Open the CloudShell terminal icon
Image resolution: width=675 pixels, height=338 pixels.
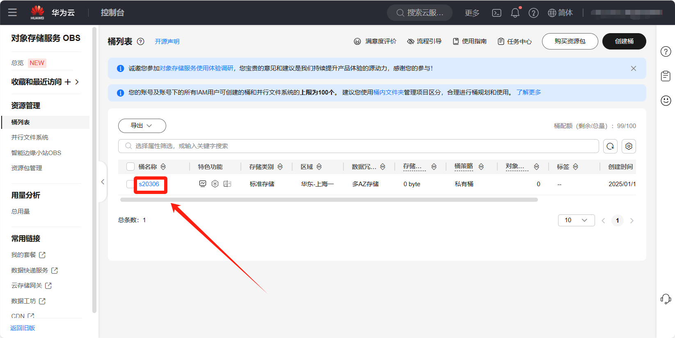(497, 13)
